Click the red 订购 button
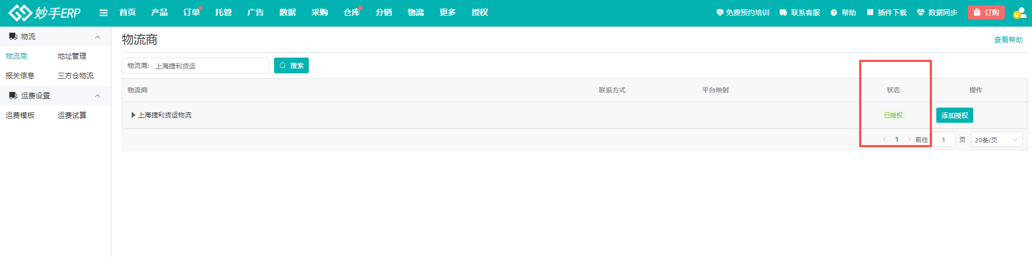 [x=986, y=12]
